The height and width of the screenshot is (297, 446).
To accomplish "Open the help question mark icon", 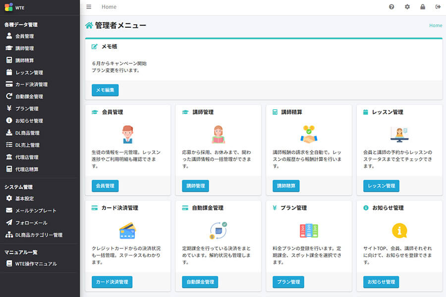I will 391,7.
